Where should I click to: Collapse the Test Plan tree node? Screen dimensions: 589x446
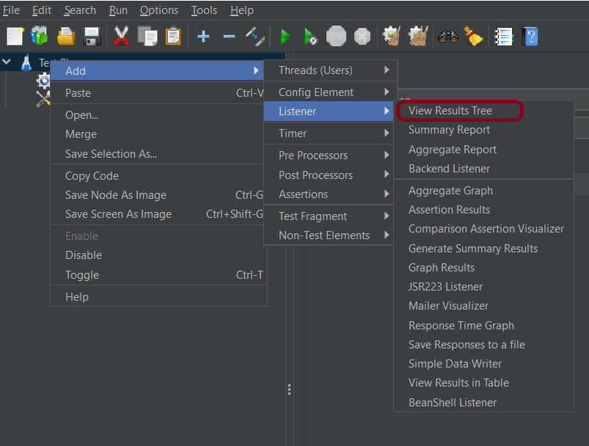[x=7, y=62]
